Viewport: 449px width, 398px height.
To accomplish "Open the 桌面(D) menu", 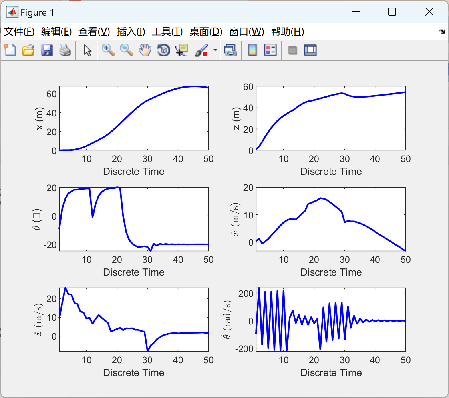I will point(206,32).
